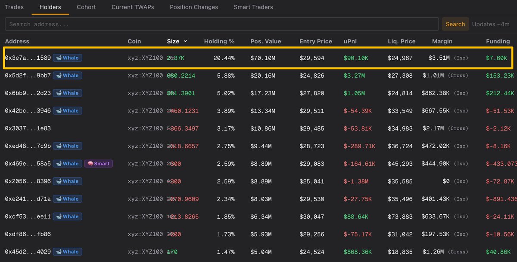This screenshot has width=517, height=262.
Task: Focus the Search address input field
Action: tap(222, 24)
